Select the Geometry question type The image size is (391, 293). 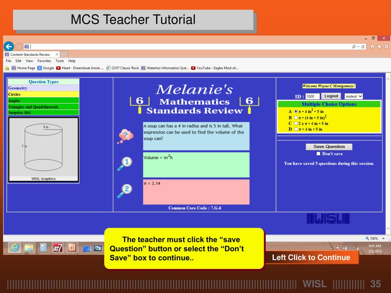point(44,88)
